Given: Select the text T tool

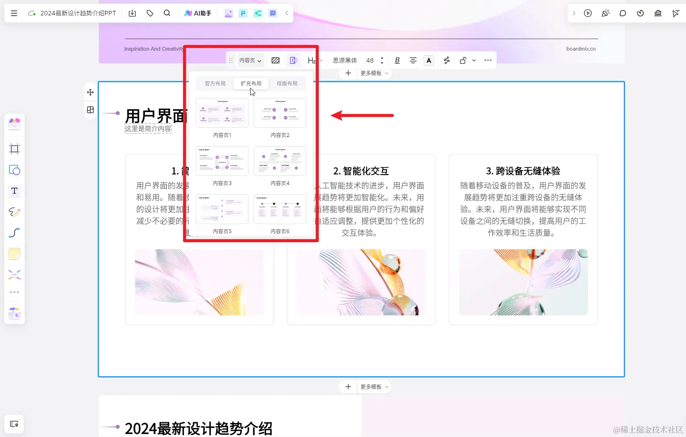Looking at the screenshot, I should coord(14,191).
